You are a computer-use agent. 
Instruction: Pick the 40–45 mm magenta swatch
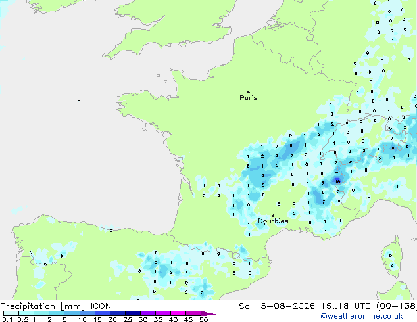(x=178, y=313)
